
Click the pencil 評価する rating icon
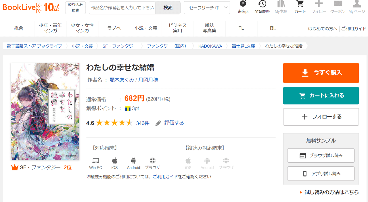pos(158,123)
